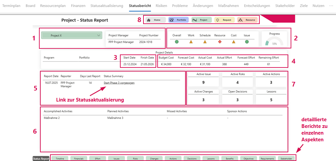Select the Stakeholder tab in top navigation
The height and width of the screenshot is (161, 336).
285,6
